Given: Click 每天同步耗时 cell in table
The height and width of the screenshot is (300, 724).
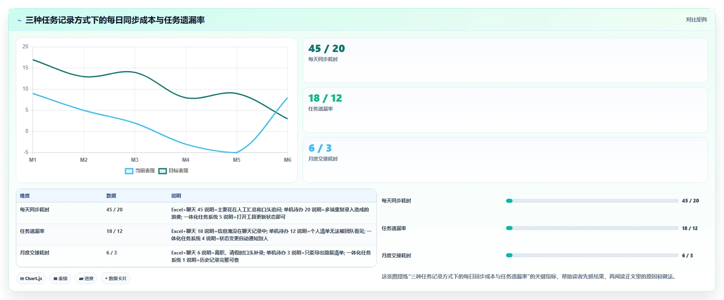Looking at the screenshot, I should pos(35,210).
